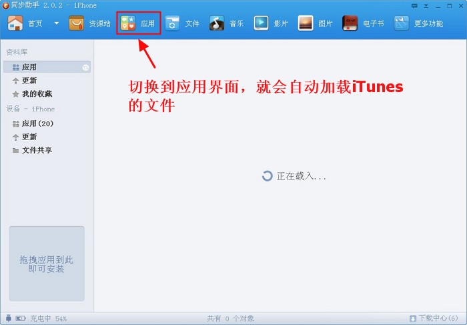Click the 文件 toolbar label
Screen dimensions: 467x325
pos(192,23)
